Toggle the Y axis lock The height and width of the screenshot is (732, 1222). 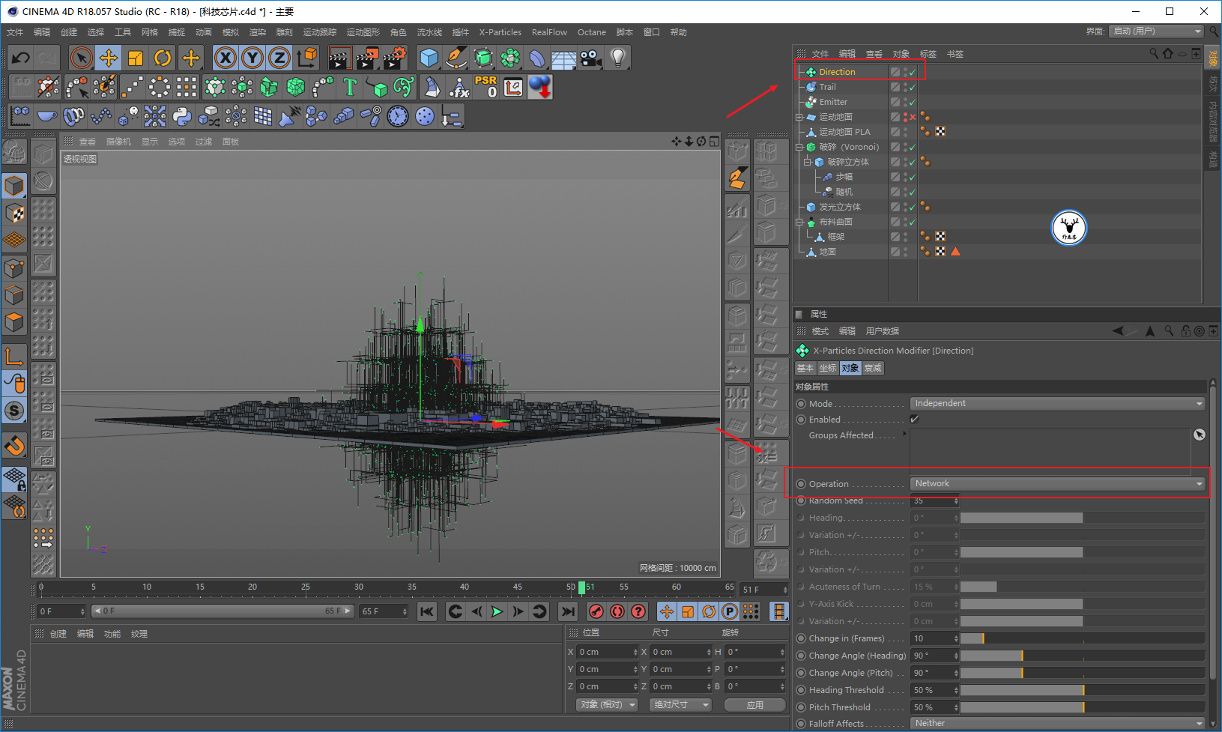point(252,58)
